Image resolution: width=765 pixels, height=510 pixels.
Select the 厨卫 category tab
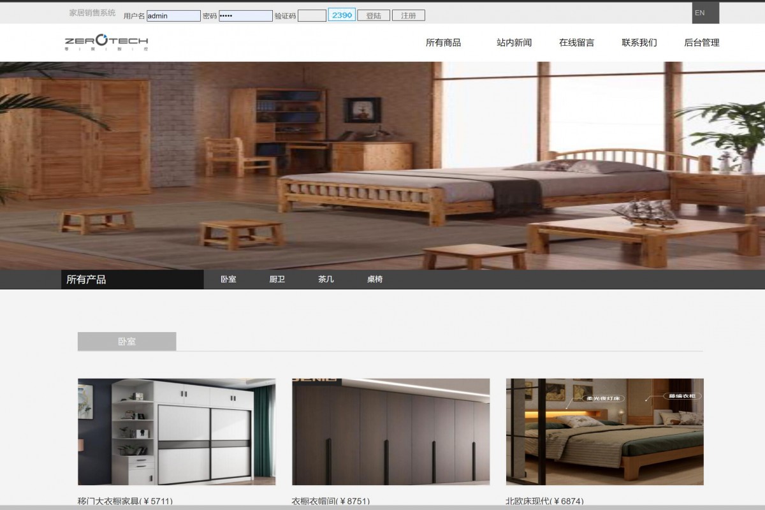click(x=277, y=279)
